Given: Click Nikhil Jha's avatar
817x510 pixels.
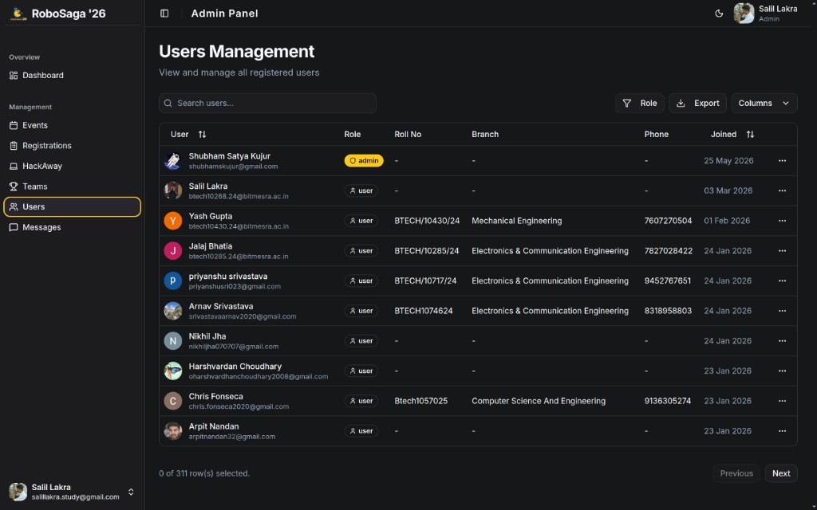Looking at the screenshot, I should coord(173,341).
